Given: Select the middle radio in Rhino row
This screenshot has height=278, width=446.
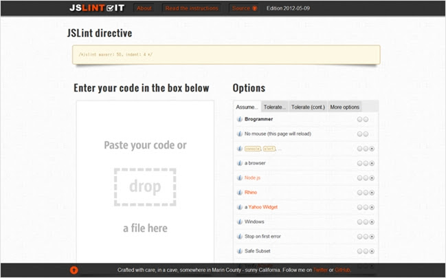Looking at the screenshot, I should [366, 193].
